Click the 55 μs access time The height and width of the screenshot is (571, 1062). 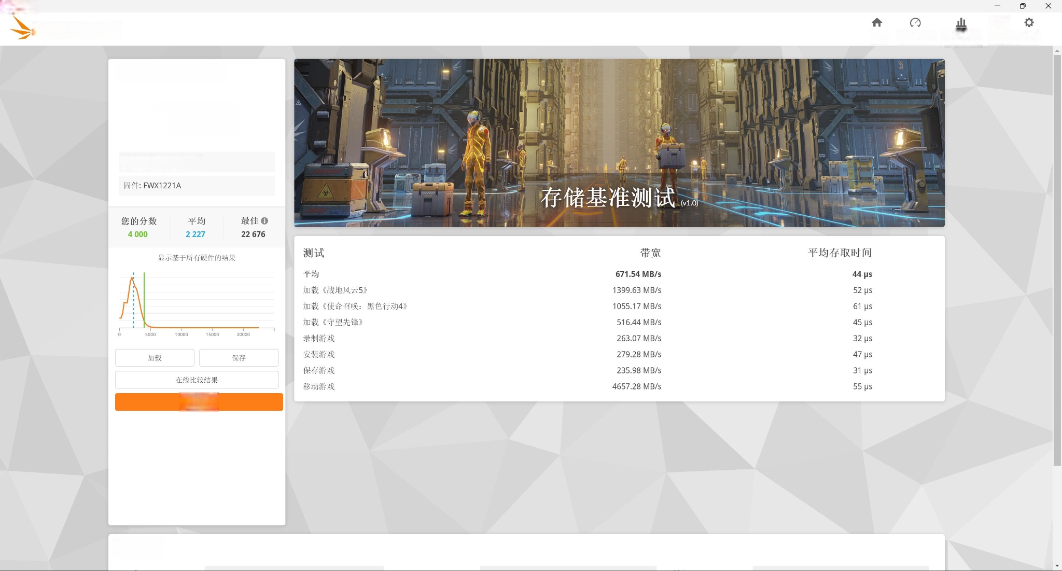pos(863,386)
